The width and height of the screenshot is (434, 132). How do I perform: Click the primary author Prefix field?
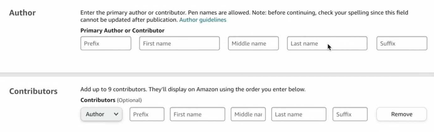[106, 43]
